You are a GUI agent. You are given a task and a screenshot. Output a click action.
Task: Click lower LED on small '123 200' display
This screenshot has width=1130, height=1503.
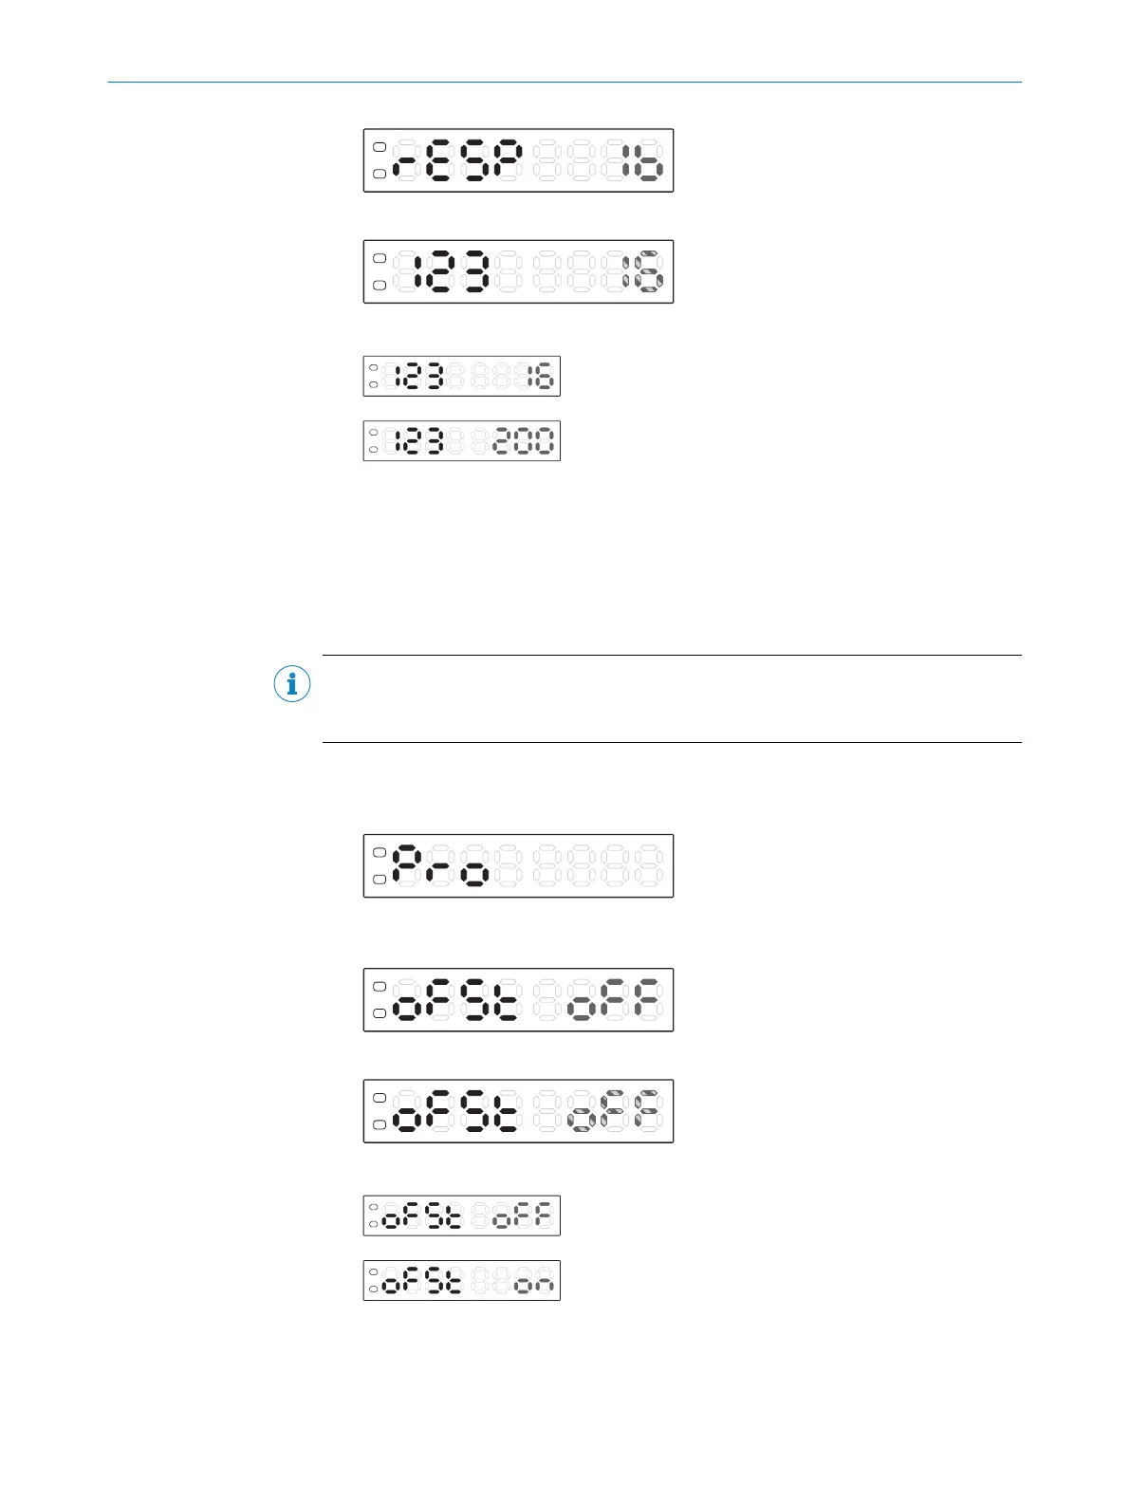pyautogui.click(x=373, y=449)
